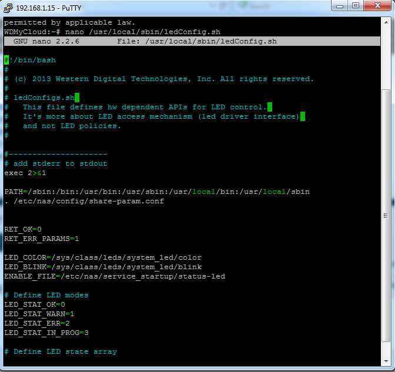This screenshot has height=372, width=395.
Task: Click the dashed '#-----' separator comment line
Action: (x=56, y=154)
